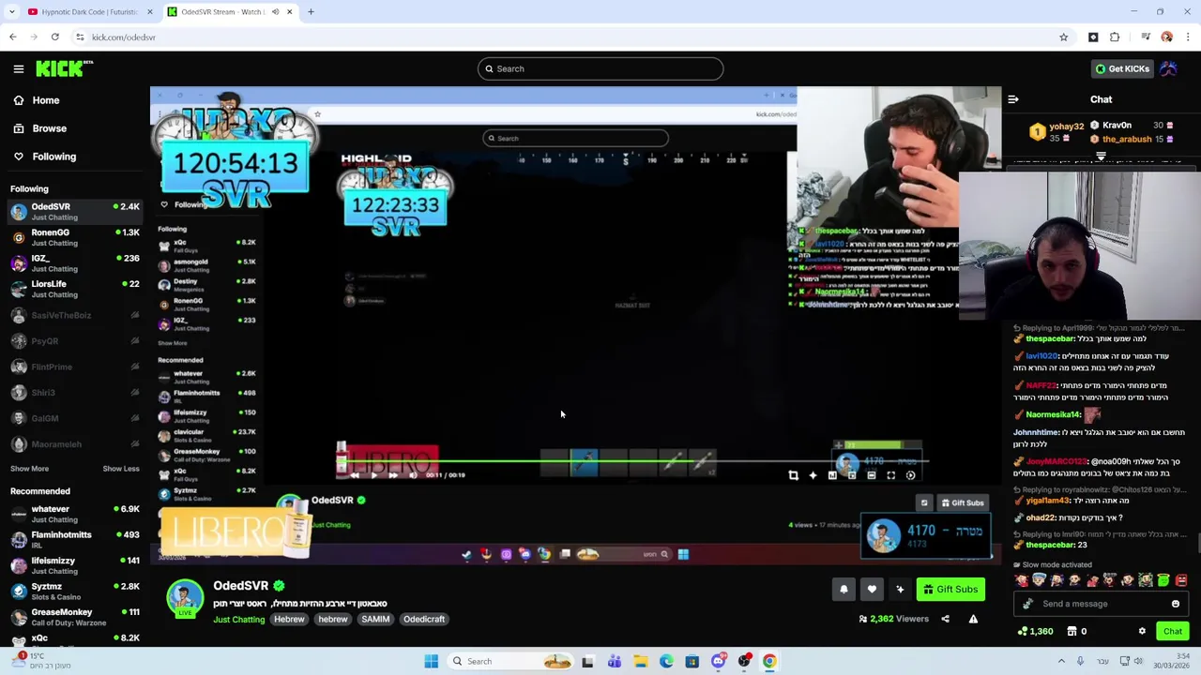Click the browser address bar URL
Viewport: 1201px width, 675px height.
[x=124, y=37]
